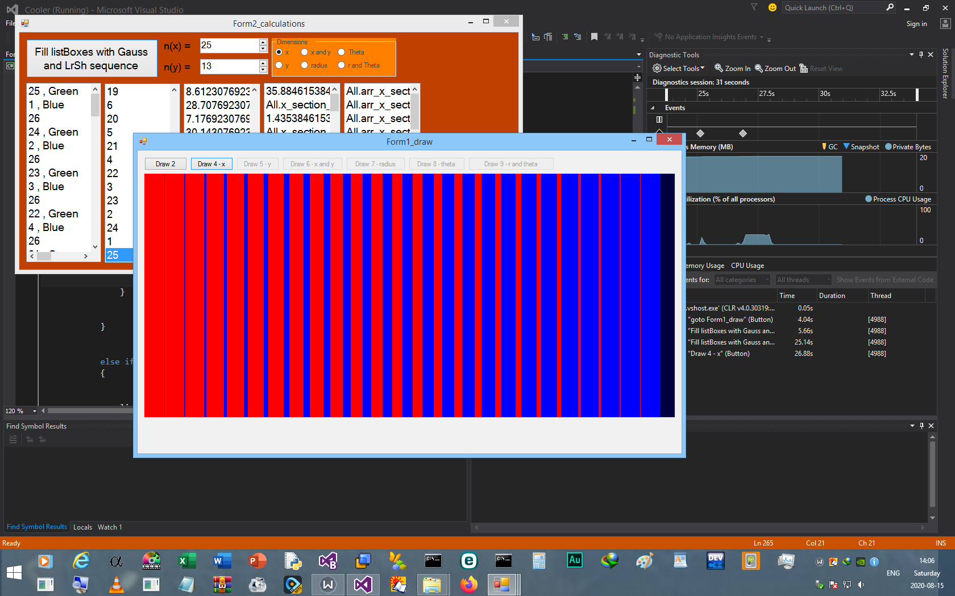The height and width of the screenshot is (596, 955).
Task: Open Adobe Audition from the taskbar
Action: [575, 561]
